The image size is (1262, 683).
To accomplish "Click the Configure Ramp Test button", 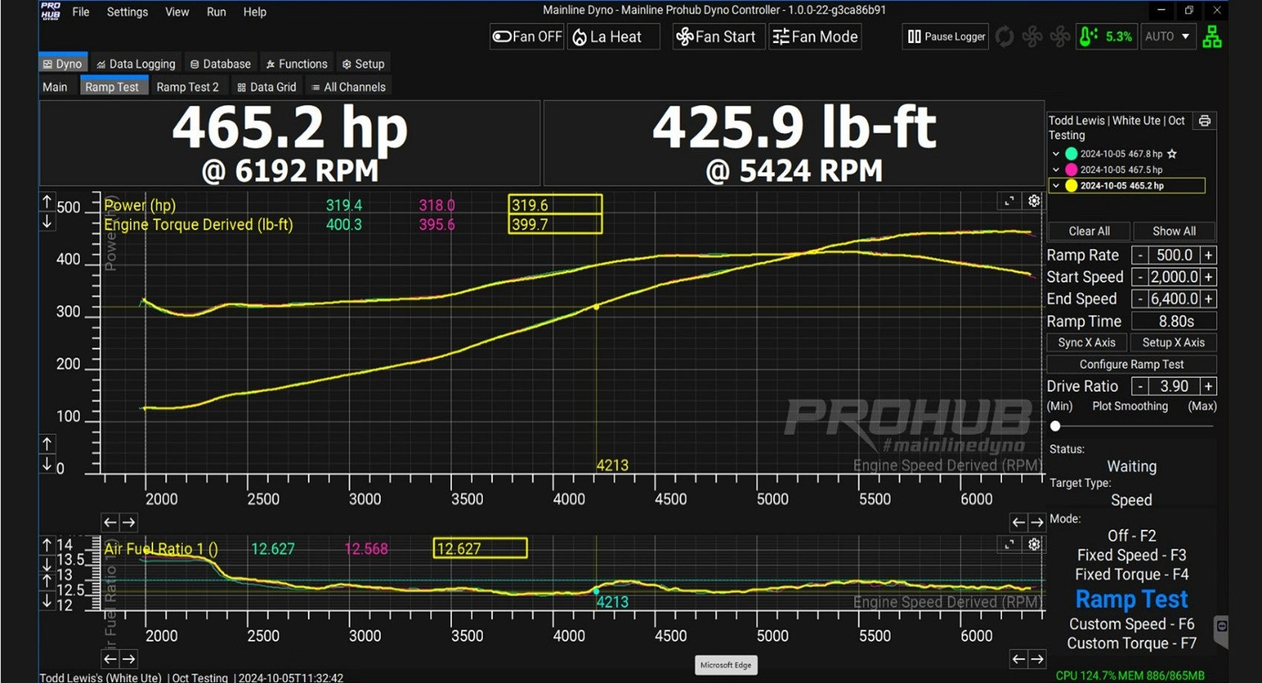I will click(1131, 365).
